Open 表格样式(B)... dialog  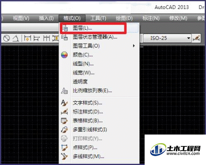(99, 121)
